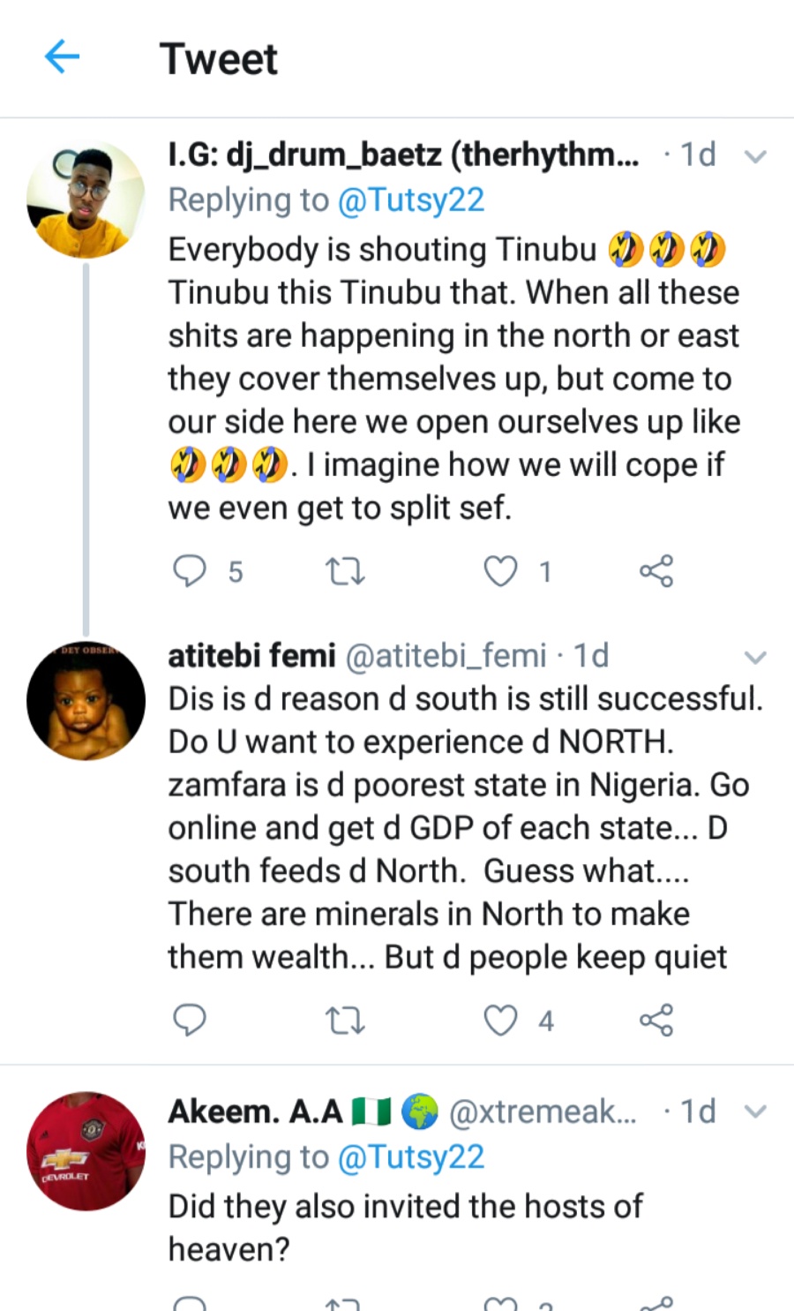Open Akeem. A.A display name

click(256, 1111)
